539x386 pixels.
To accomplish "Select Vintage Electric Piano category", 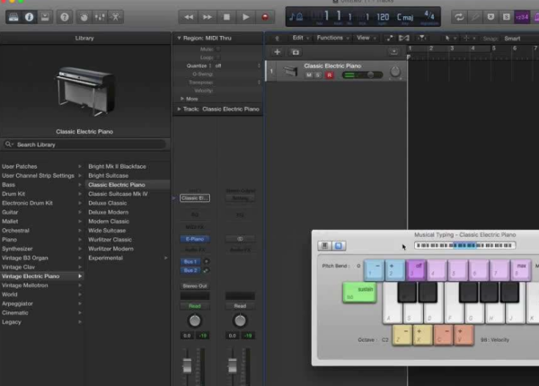I will point(42,276).
